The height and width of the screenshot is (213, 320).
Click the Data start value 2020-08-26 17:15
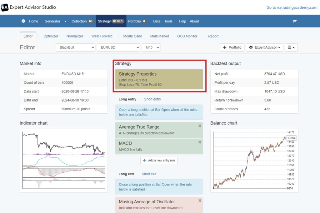tap(75, 92)
